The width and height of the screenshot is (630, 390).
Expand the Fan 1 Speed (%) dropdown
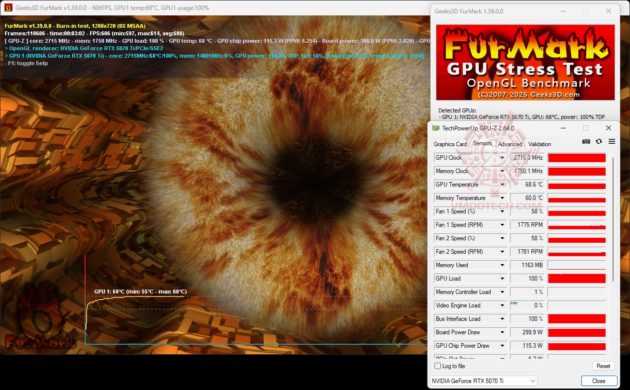[503, 211]
